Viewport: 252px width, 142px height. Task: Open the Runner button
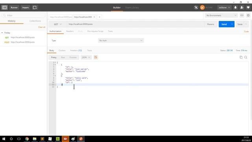(14, 7)
